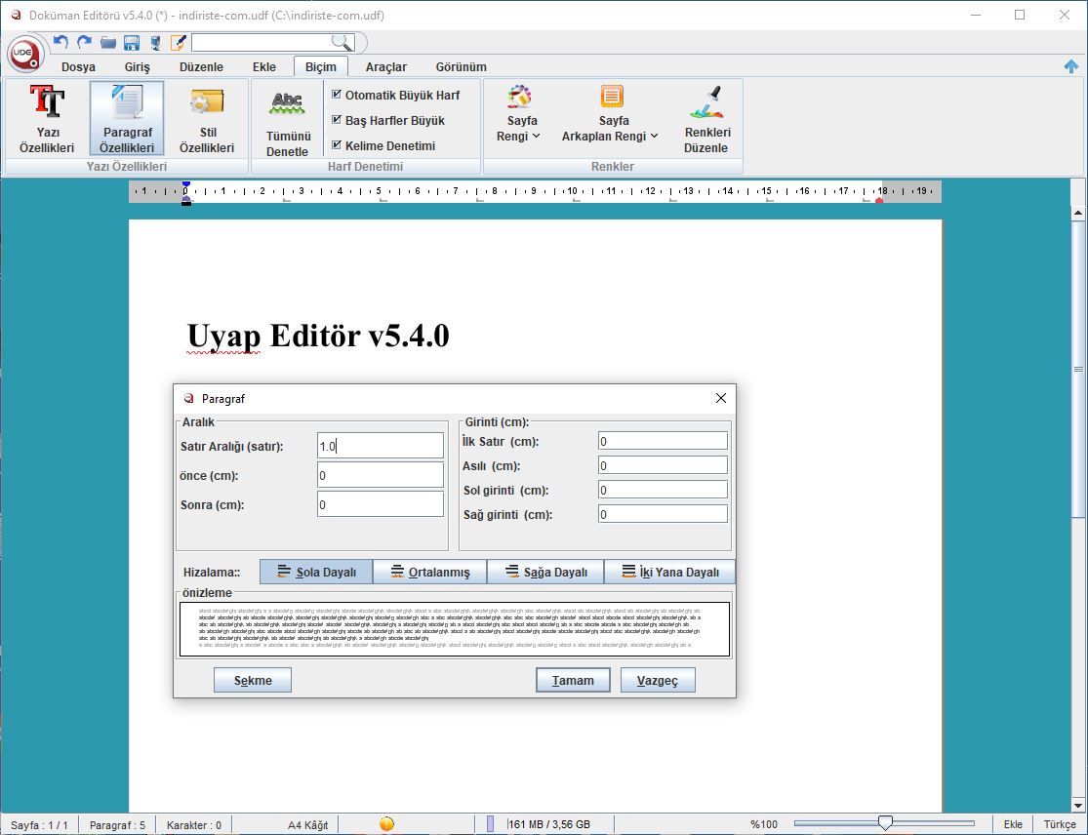
Task: Save the document with the floppy disk icon
Action: pos(131,43)
